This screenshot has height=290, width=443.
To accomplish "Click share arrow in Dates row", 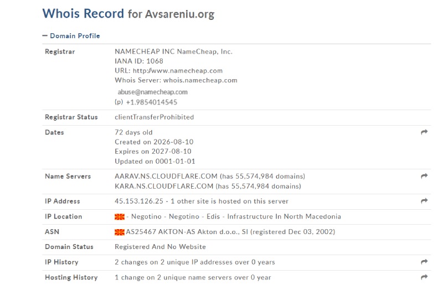I will 424,132.
